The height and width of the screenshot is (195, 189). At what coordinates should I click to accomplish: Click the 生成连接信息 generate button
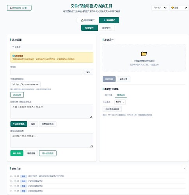coord(19,124)
